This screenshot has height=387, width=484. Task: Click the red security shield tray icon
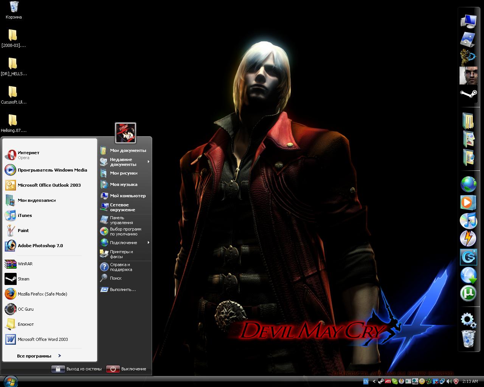click(x=456, y=381)
